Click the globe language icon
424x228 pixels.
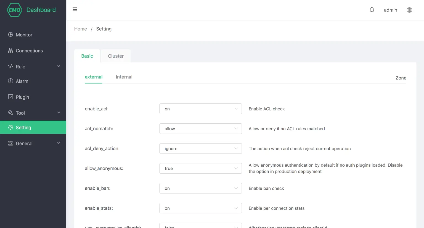(409, 10)
